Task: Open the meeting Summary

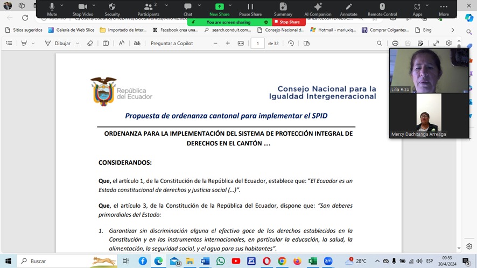Action: pos(283,9)
